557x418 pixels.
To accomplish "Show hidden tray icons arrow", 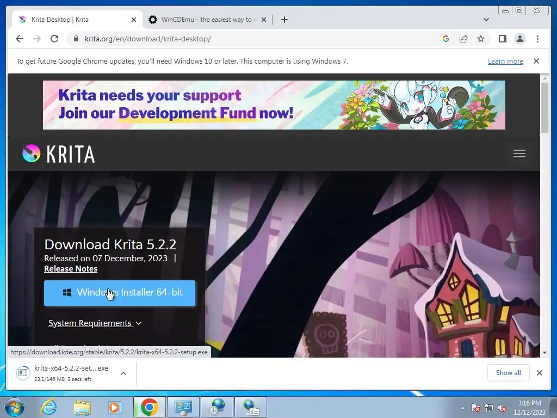I will [462, 408].
